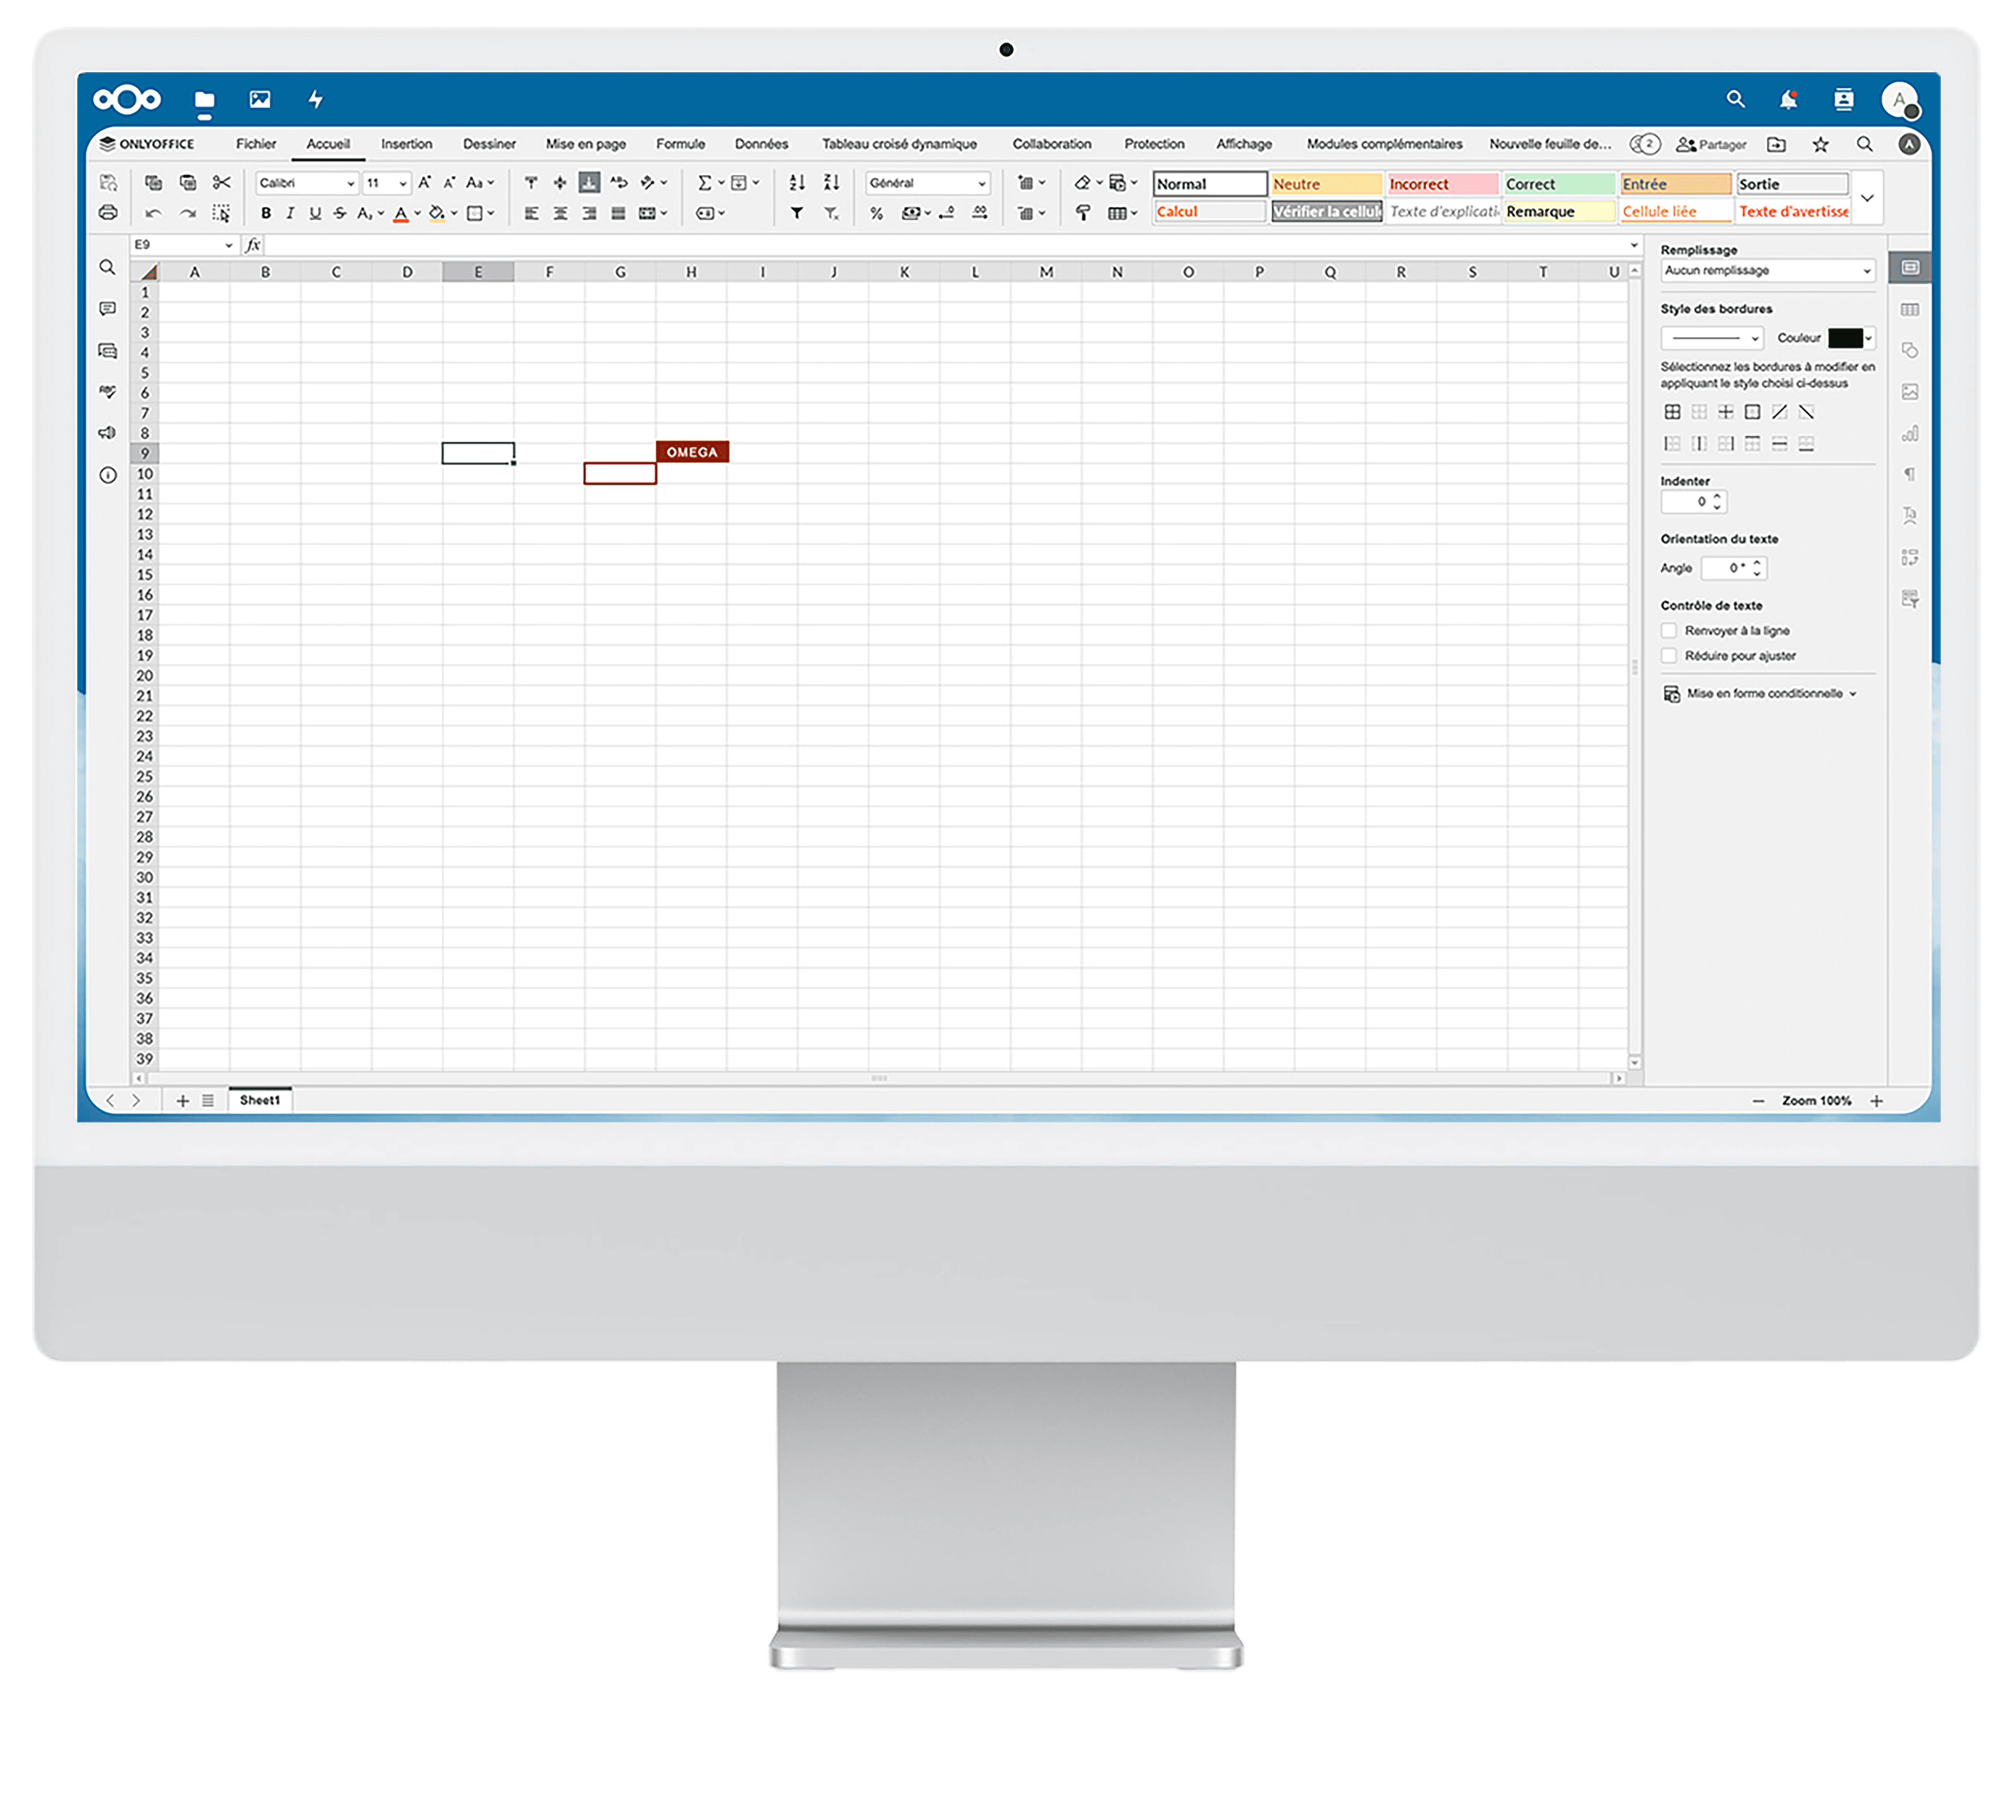The image size is (2016, 1820).
Task: Redo the last action
Action: [188, 213]
